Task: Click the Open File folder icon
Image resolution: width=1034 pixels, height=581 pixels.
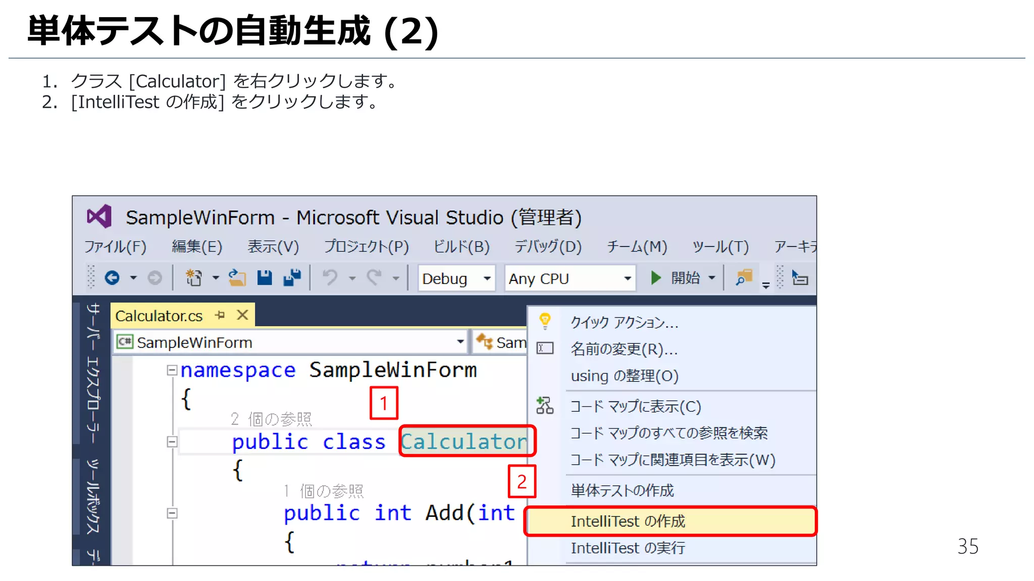Action: click(x=237, y=278)
